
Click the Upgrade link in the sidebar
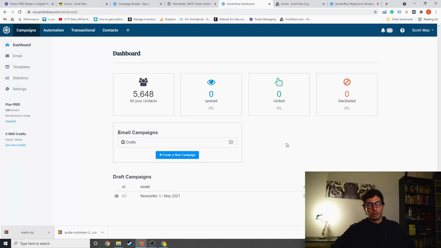coord(10,121)
